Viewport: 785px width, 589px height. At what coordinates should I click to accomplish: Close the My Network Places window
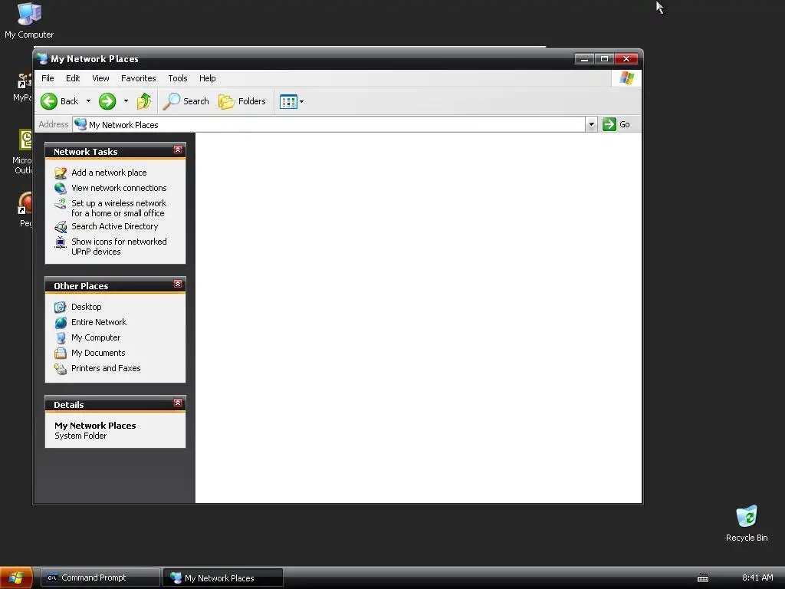[626, 59]
